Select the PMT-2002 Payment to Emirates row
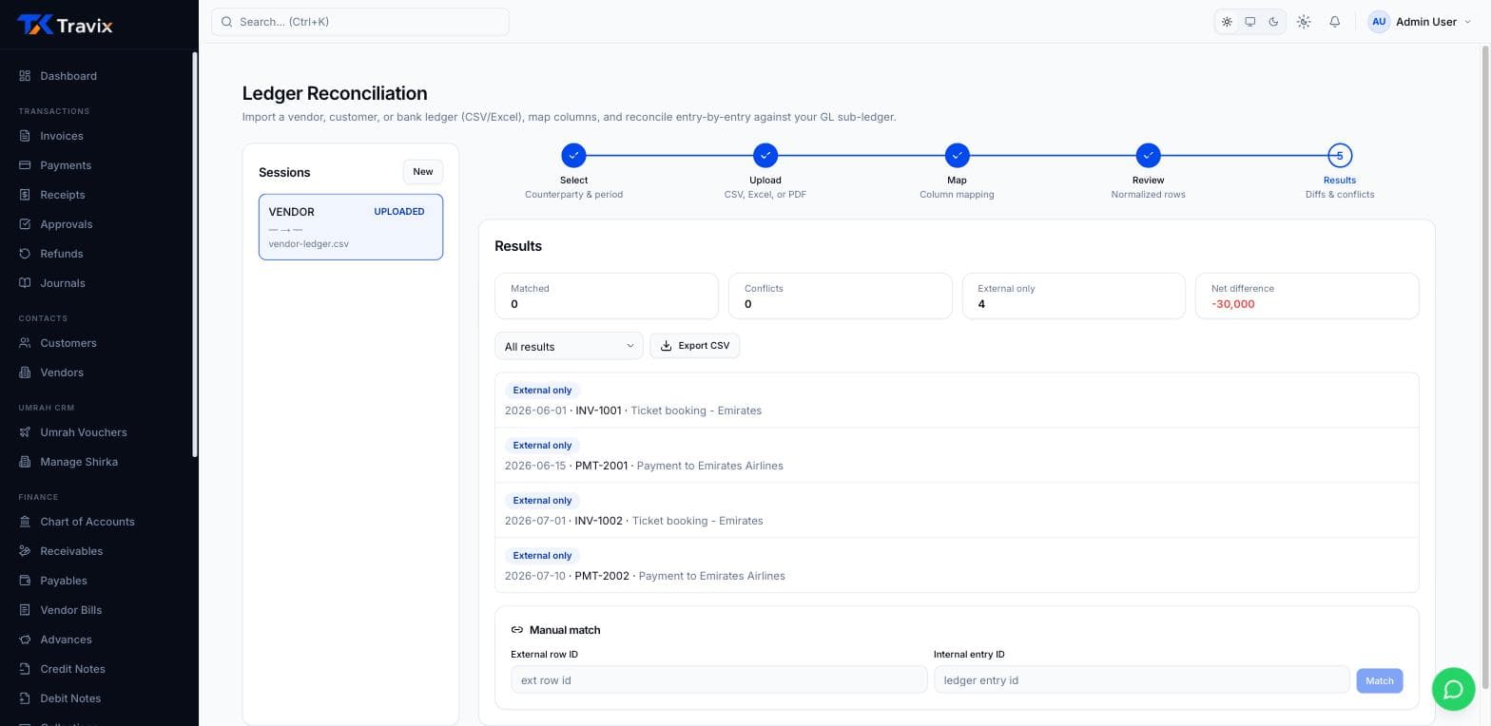 tap(957, 565)
